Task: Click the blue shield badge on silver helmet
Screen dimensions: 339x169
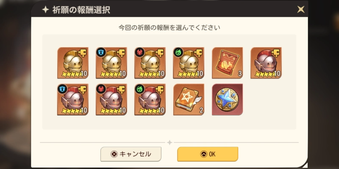Action: 62,89
